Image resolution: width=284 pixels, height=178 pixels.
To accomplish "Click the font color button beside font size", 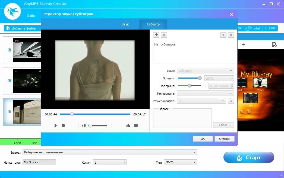I will click(x=231, y=101).
